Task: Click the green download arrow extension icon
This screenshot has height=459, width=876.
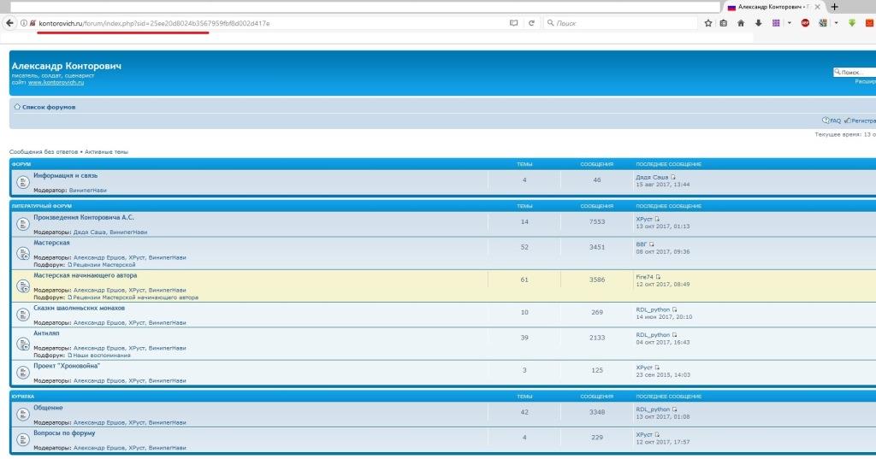Action: [852, 23]
